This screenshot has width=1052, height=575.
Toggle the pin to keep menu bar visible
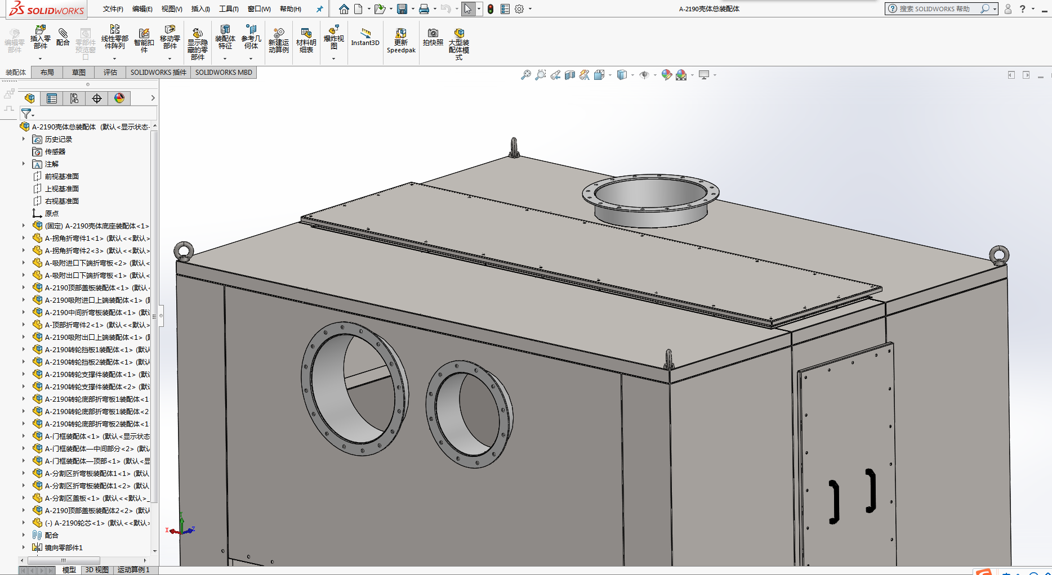pos(320,9)
